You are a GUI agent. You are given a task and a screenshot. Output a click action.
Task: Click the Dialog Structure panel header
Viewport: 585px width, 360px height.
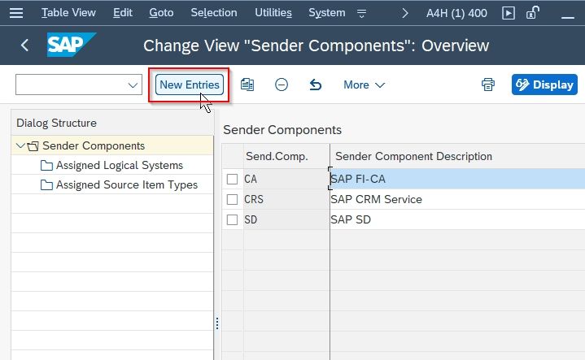(112, 123)
